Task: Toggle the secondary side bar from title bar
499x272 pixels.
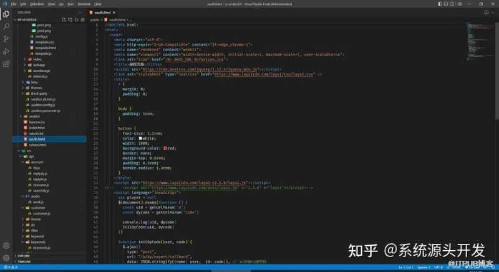Action: [452, 4]
